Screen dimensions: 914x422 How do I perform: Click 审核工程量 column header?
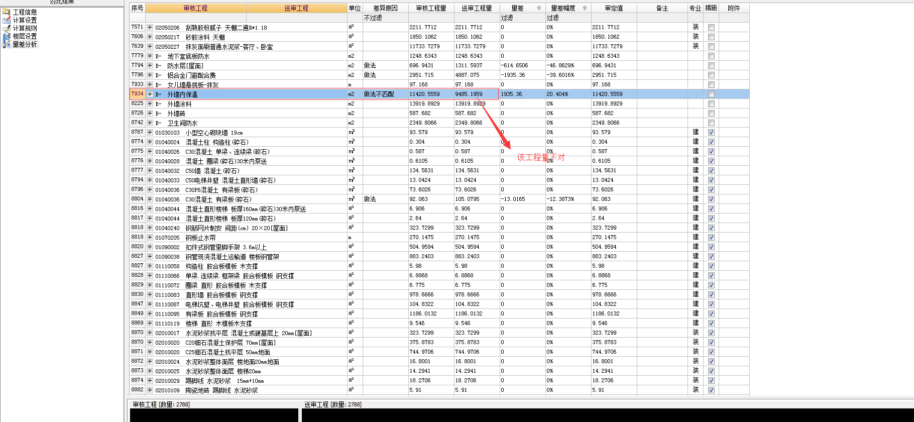[x=431, y=8]
